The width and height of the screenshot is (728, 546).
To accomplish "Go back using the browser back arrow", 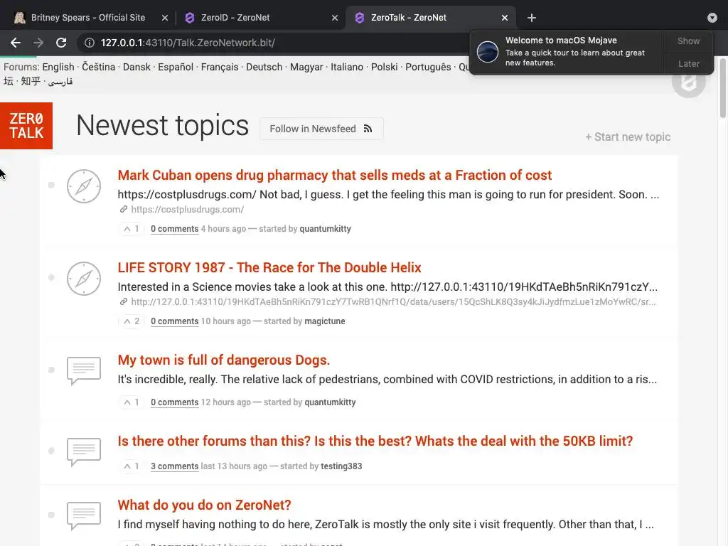I will pos(16,43).
